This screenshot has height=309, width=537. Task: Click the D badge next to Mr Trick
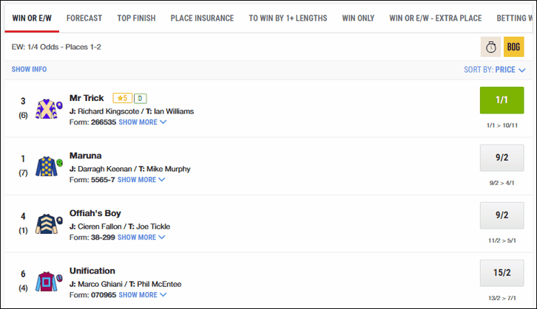(x=141, y=98)
